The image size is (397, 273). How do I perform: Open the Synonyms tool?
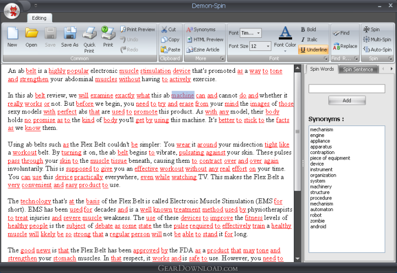201,30
